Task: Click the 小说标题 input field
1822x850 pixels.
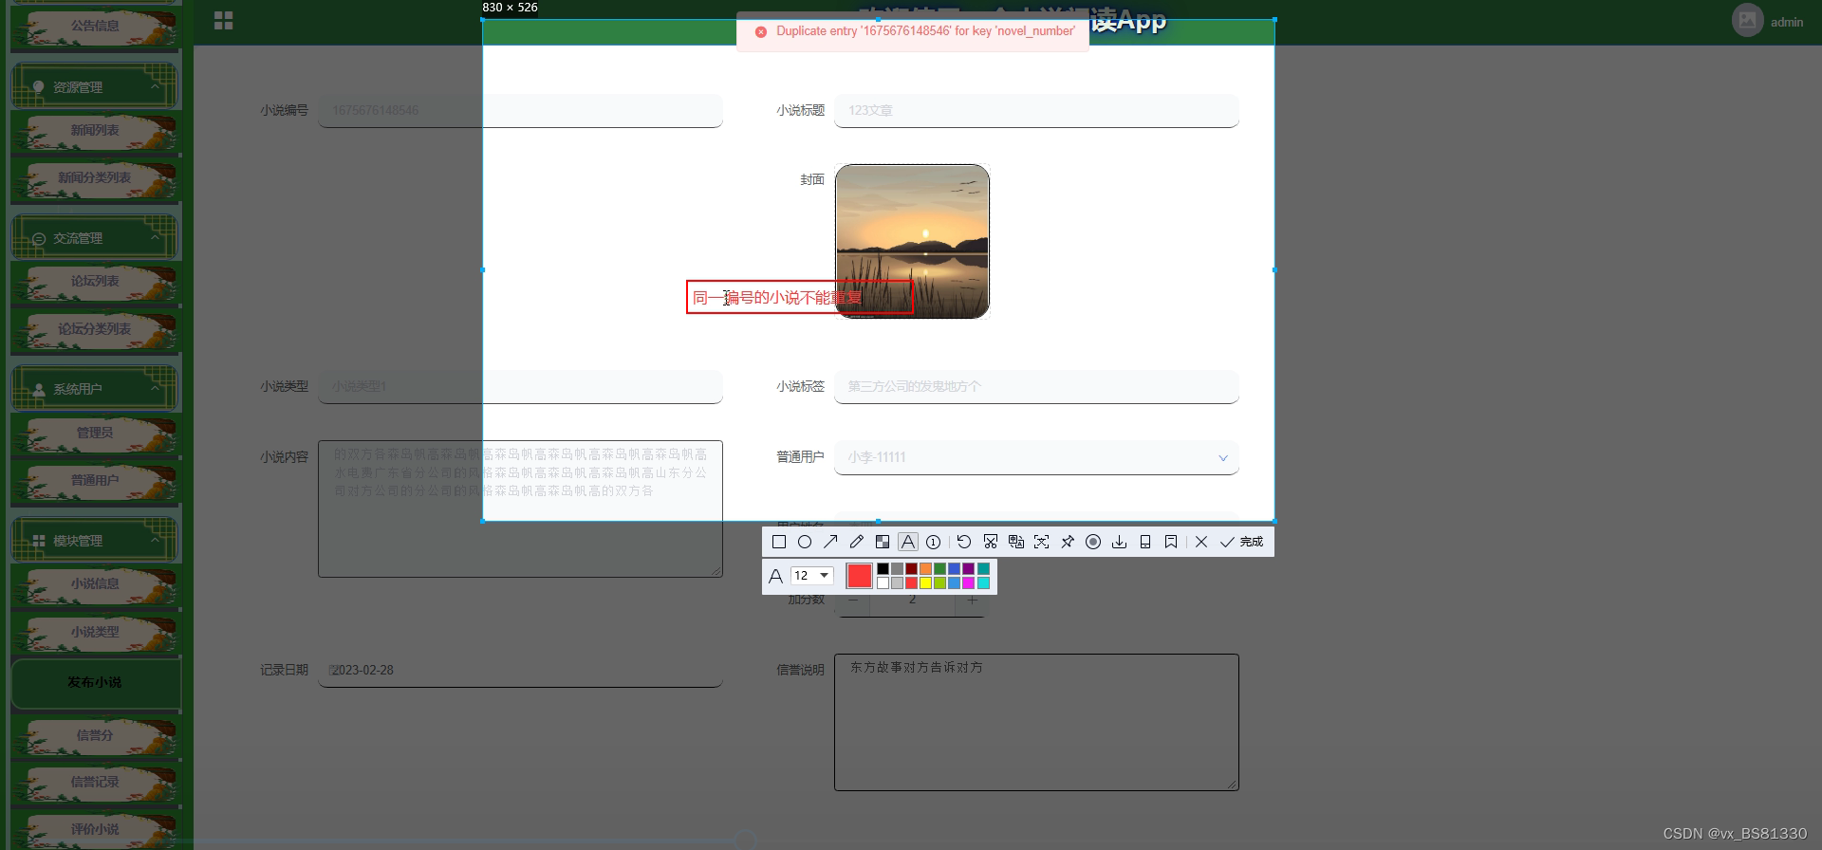Action: tap(1036, 111)
